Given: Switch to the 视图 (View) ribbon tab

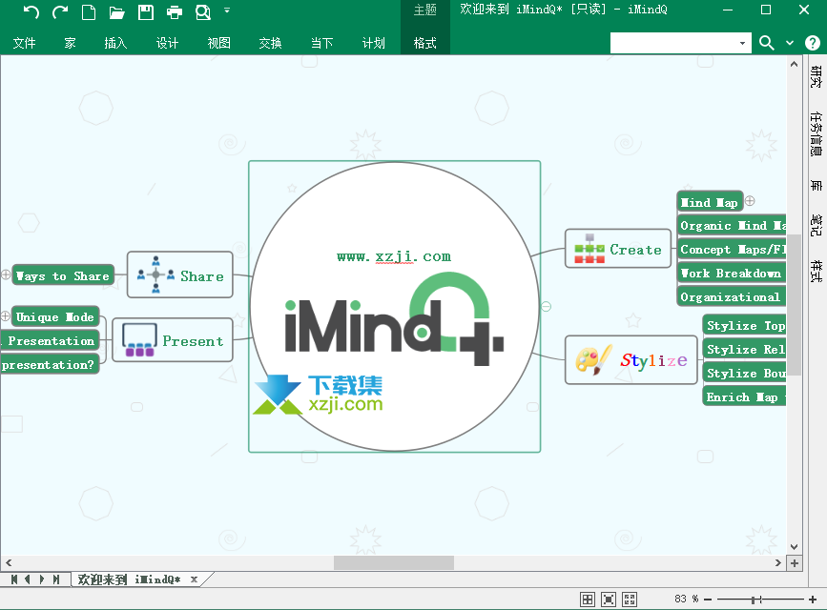Looking at the screenshot, I should (x=218, y=43).
